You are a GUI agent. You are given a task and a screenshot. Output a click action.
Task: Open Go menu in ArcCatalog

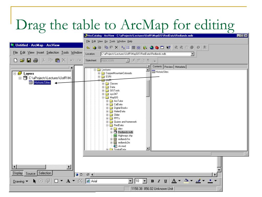106,41
